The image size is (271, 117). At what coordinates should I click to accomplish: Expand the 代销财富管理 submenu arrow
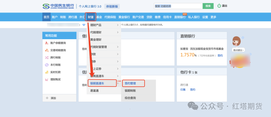point(118,47)
